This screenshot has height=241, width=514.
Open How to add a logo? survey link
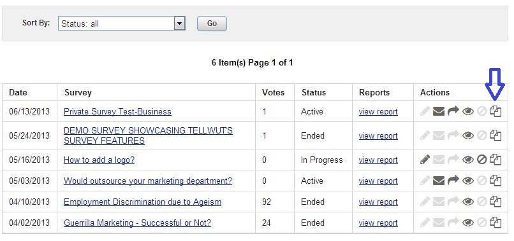pos(99,160)
